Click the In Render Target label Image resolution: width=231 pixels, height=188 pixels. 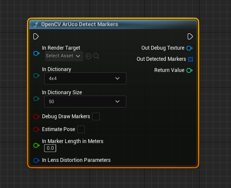pos(61,48)
